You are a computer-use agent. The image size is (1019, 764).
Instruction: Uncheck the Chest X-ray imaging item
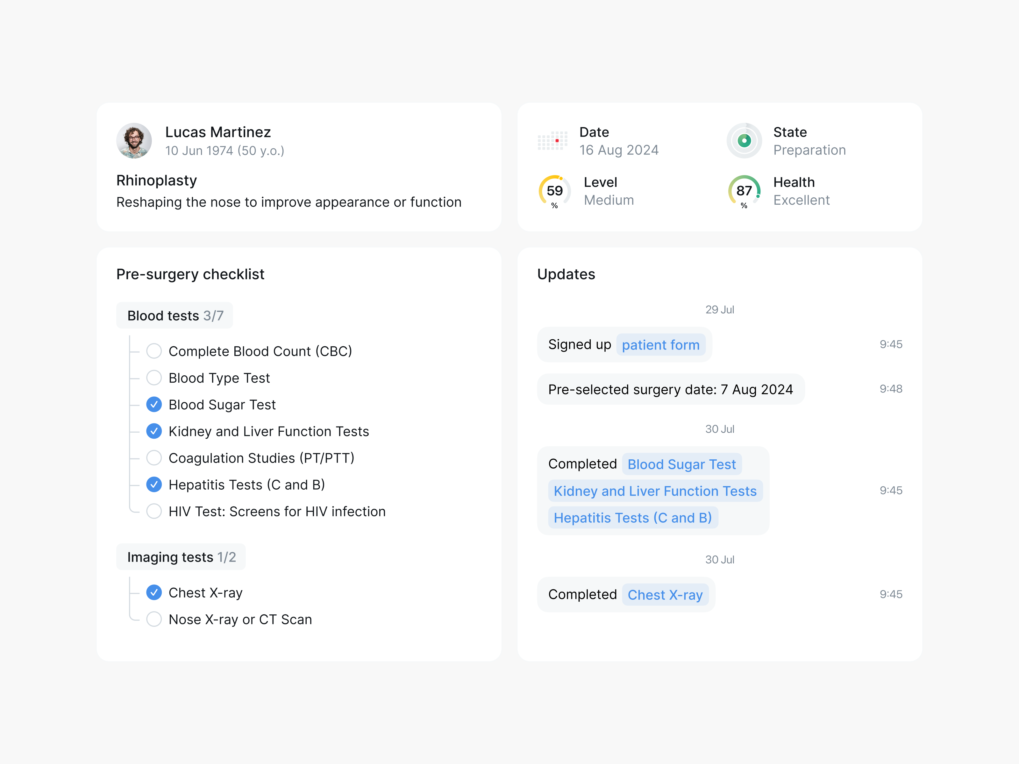pos(154,592)
